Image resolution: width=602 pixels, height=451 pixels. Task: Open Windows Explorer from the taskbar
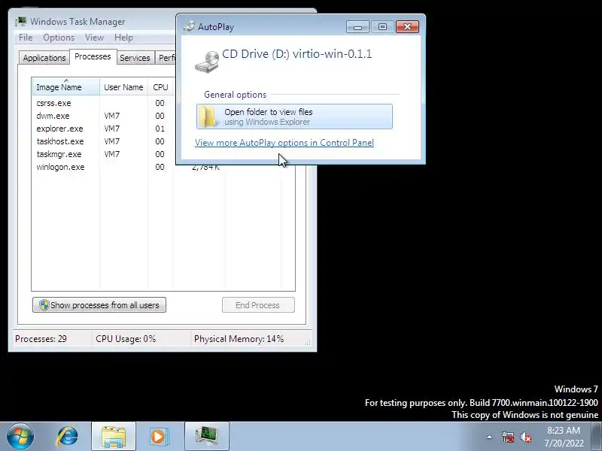[114, 437]
